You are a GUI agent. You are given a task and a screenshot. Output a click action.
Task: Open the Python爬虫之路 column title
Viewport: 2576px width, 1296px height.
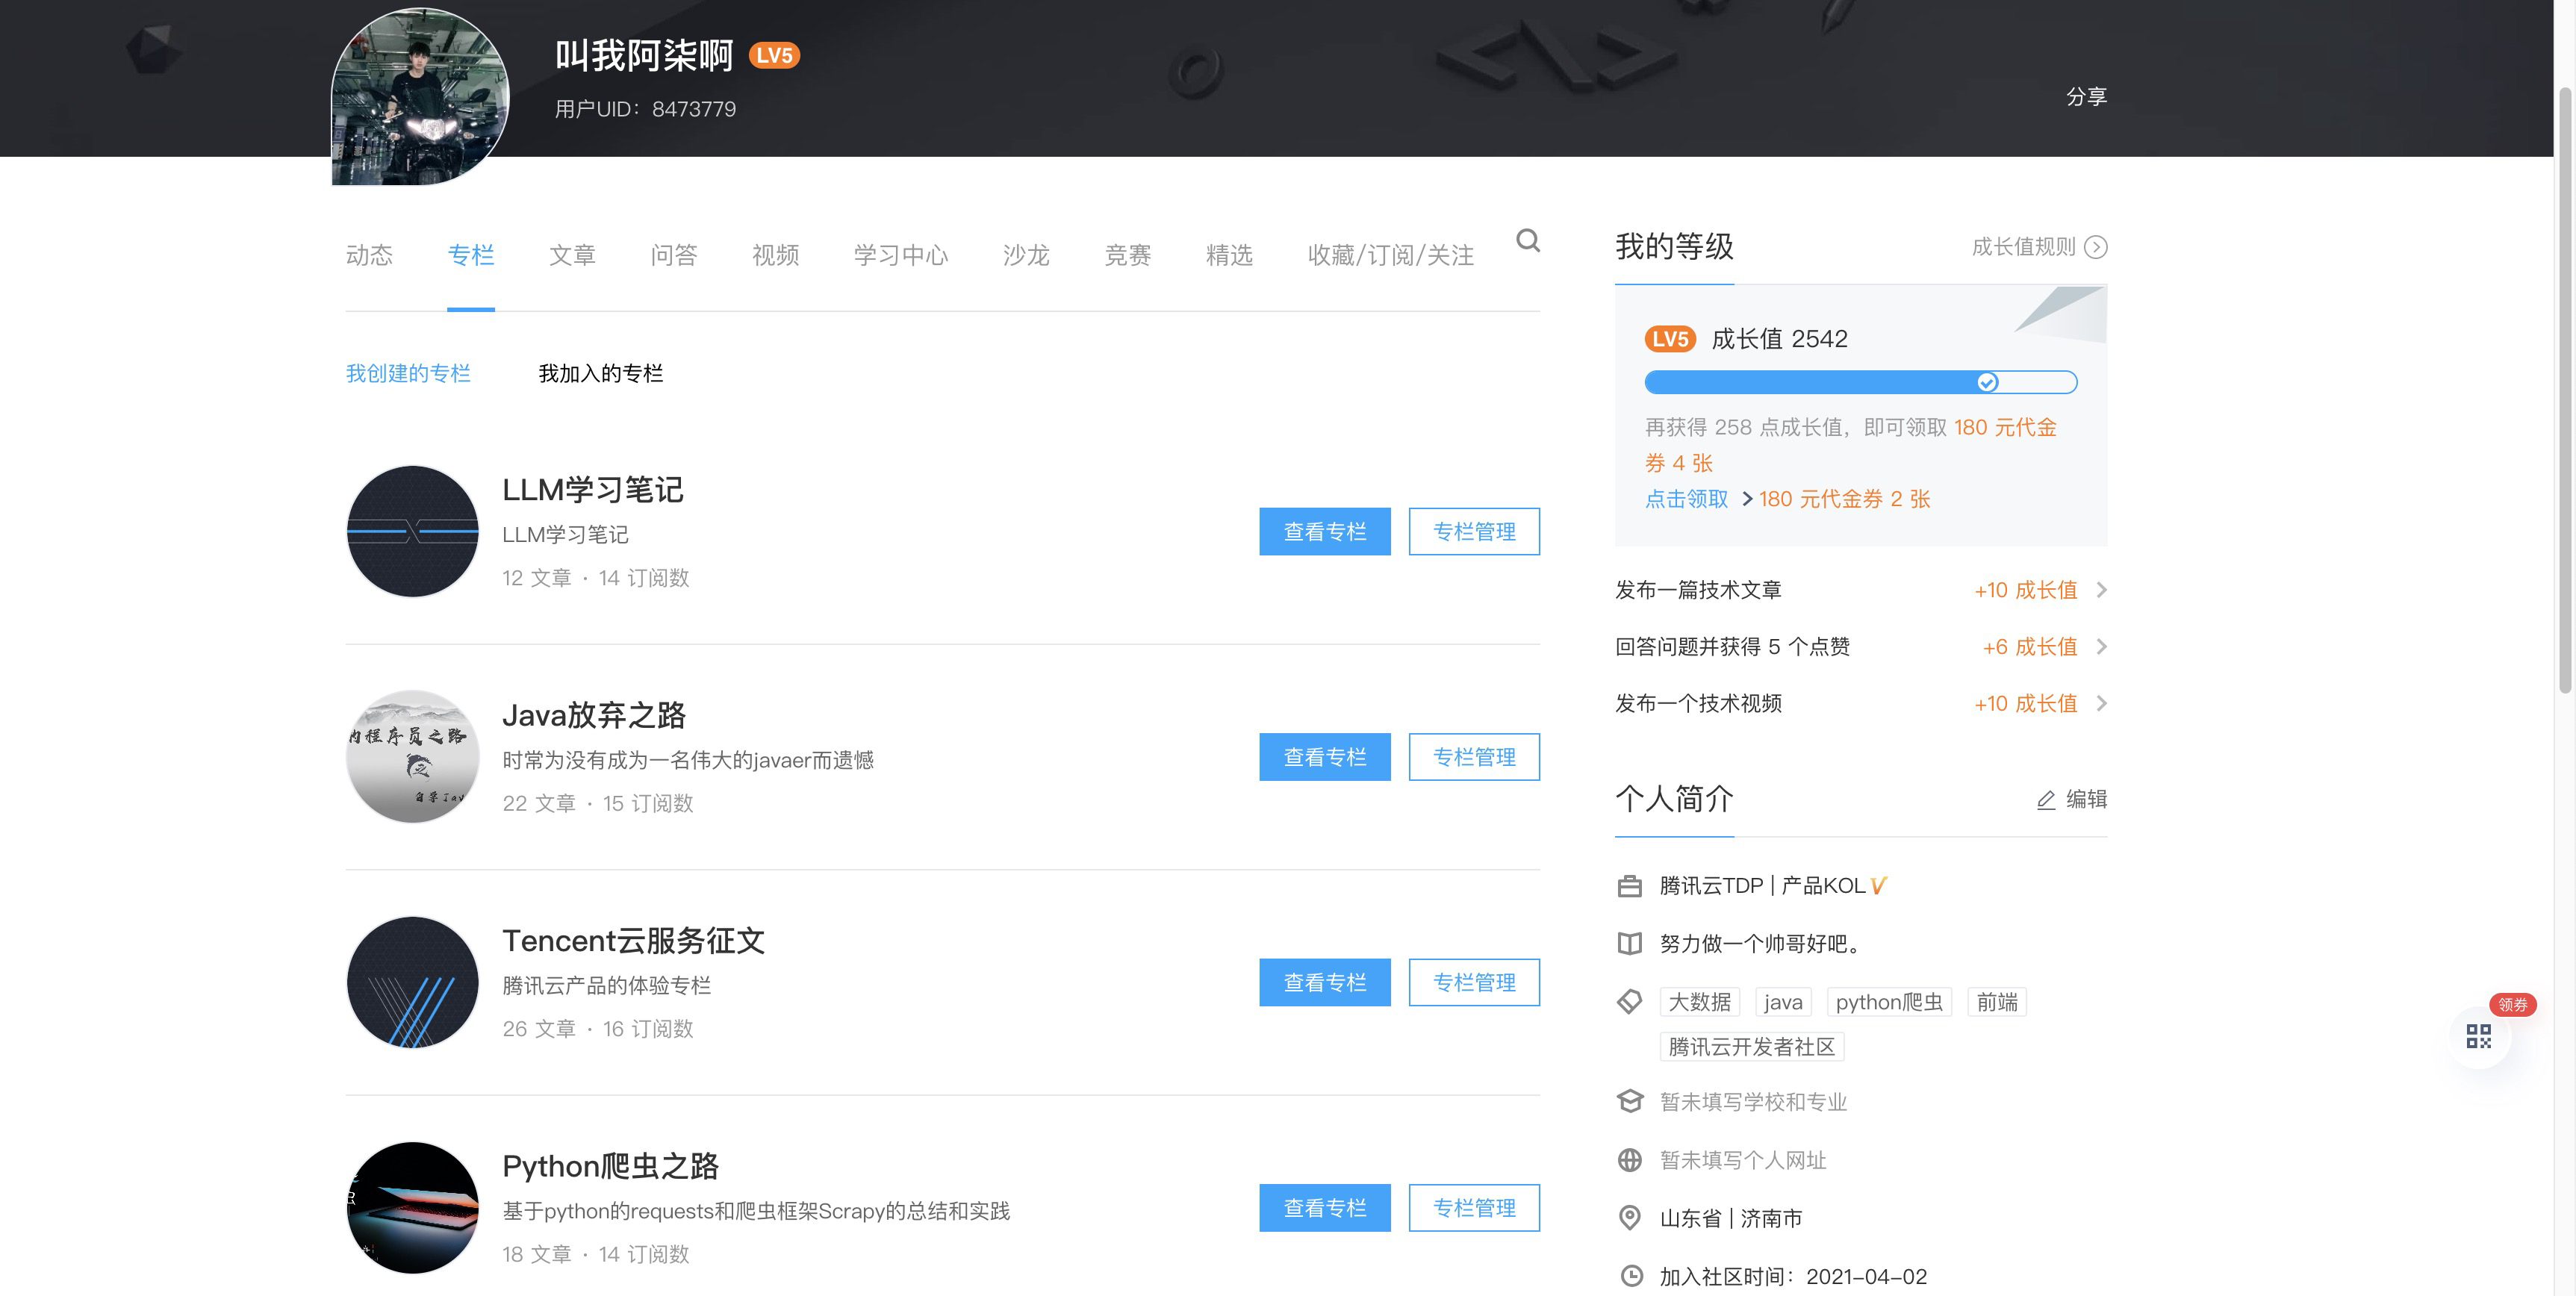tap(611, 1166)
